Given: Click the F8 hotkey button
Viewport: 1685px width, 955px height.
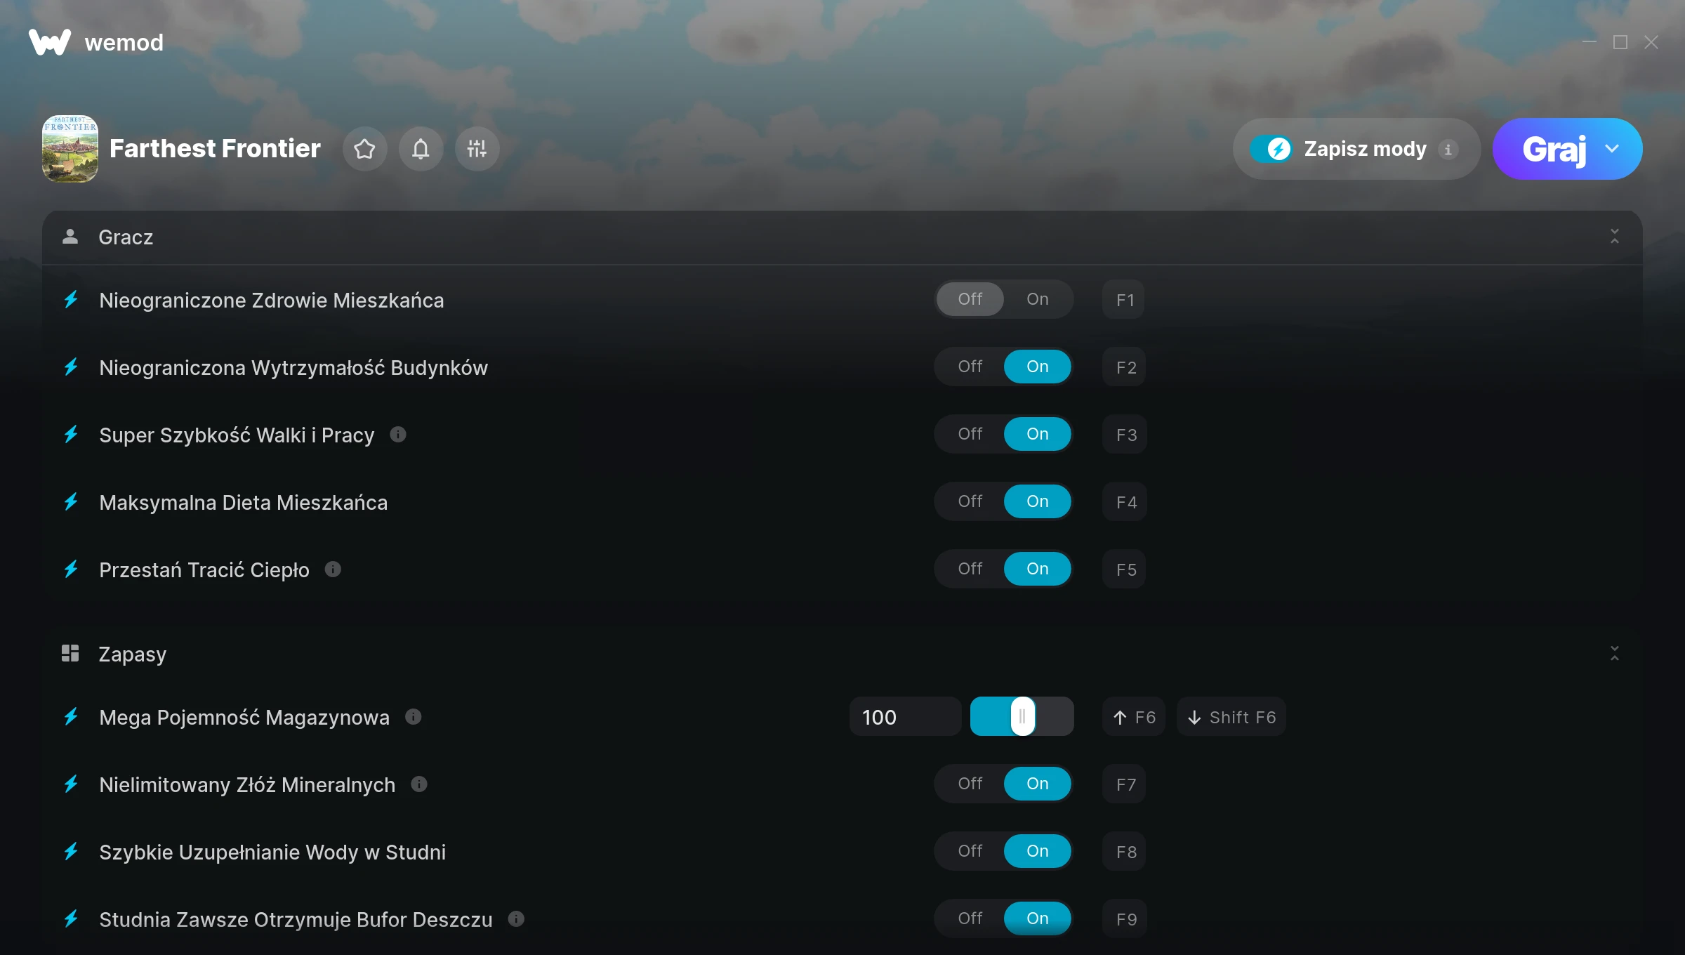Looking at the screenshot, I should coord(1124,852).
